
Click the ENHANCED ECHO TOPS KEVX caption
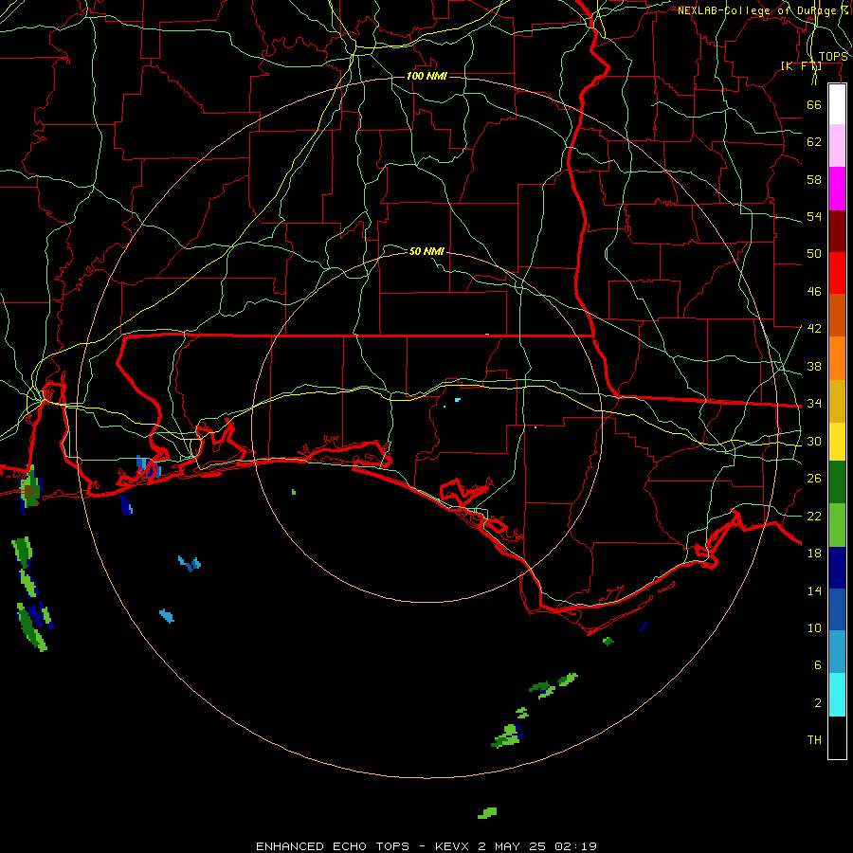(x=426, y=846)
